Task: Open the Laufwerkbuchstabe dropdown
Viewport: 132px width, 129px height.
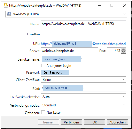Action: click(83, 97)
